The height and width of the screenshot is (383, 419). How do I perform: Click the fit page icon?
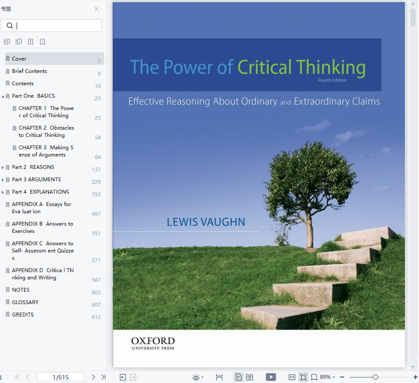303,377
